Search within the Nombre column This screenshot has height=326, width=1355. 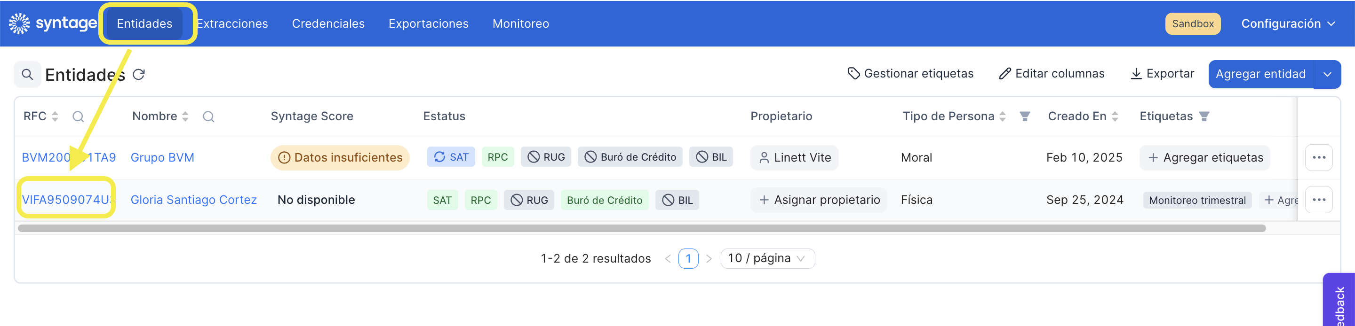point(208,116)
